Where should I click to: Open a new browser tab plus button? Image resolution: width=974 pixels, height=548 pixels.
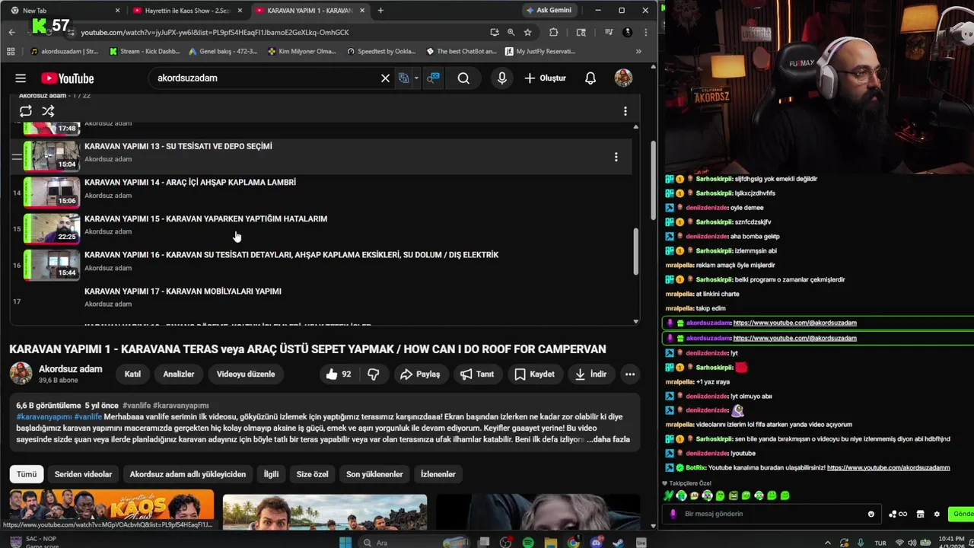coord(380,11)
